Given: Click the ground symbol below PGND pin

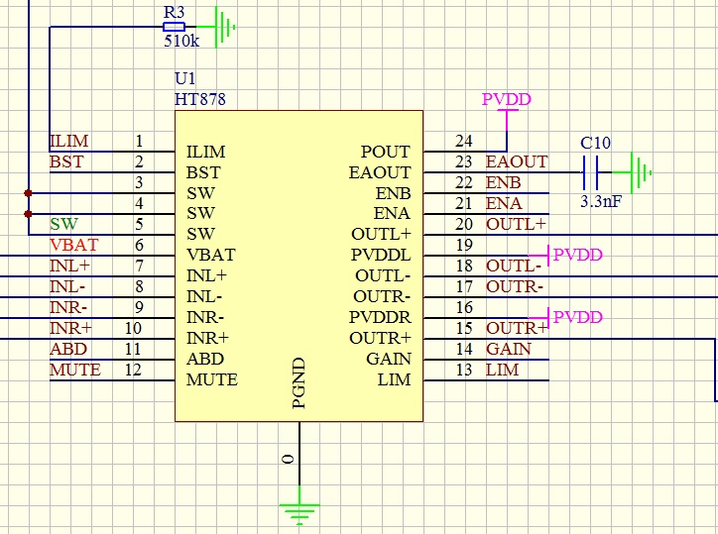Looking at the screenshot, I should (299, 511).
